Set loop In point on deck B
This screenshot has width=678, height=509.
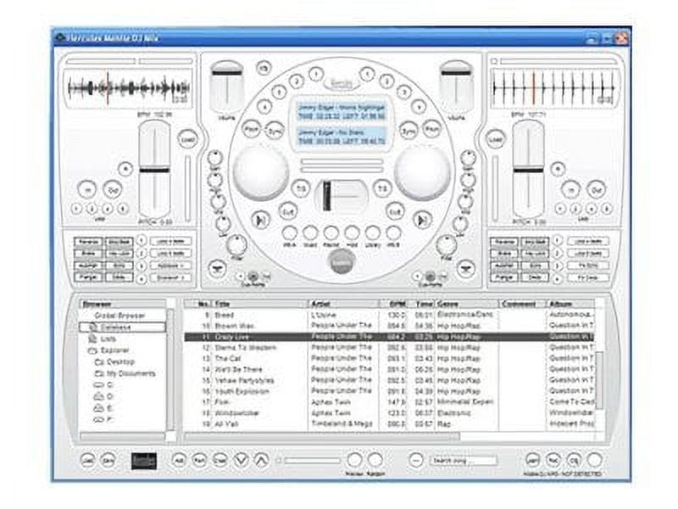pos(570,189)
